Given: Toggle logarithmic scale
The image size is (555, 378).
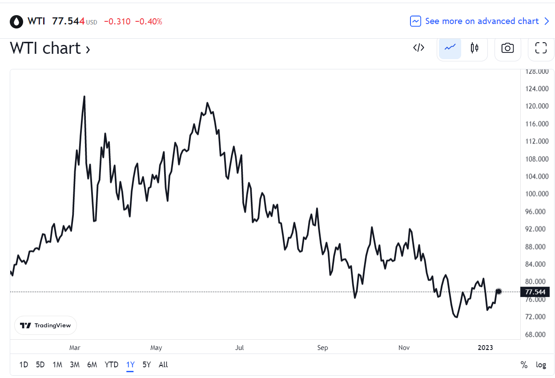Looking at the screenshot, I should pyautogui.click(x=541, y=365).
